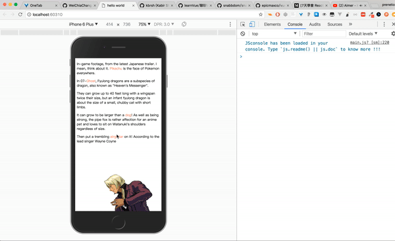Click the question mark extension icon
395x241 pixels.
tap(309, 14)
